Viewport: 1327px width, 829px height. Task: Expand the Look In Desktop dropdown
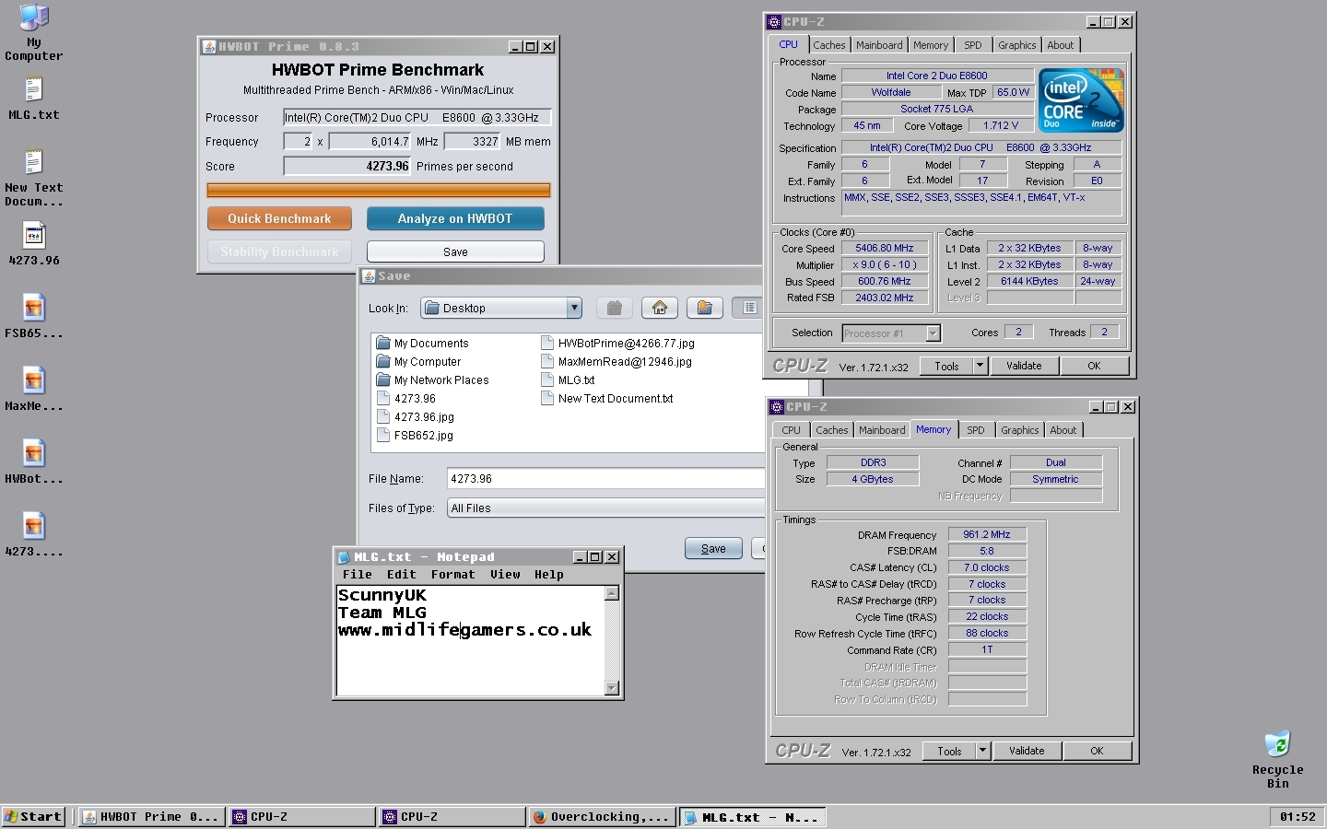[574, 308]
